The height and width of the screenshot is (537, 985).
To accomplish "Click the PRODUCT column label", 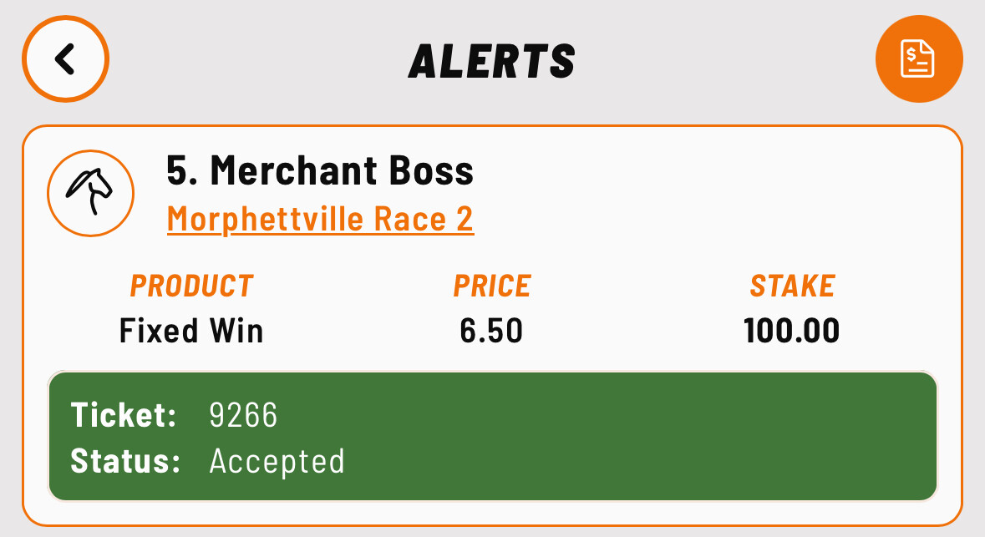I will tap(191, 286).
